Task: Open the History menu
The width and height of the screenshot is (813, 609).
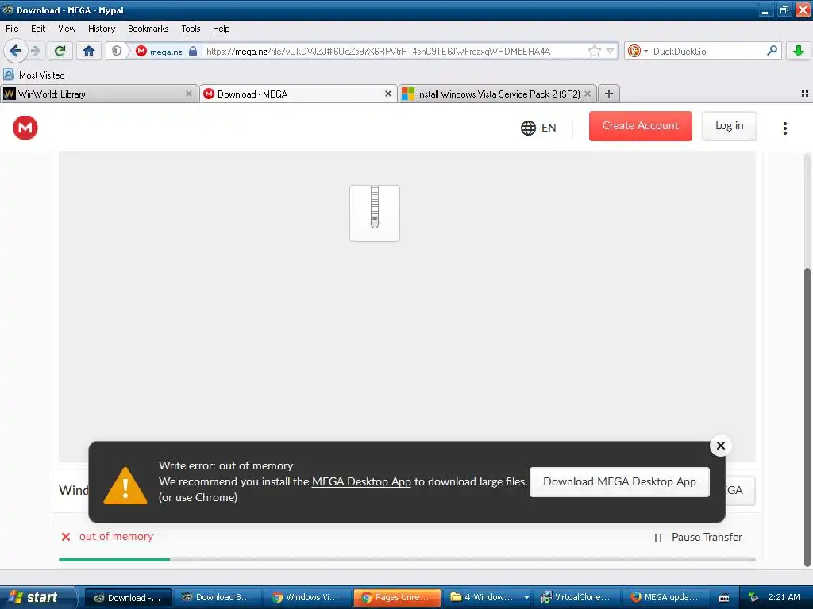Action: [102, 29]
